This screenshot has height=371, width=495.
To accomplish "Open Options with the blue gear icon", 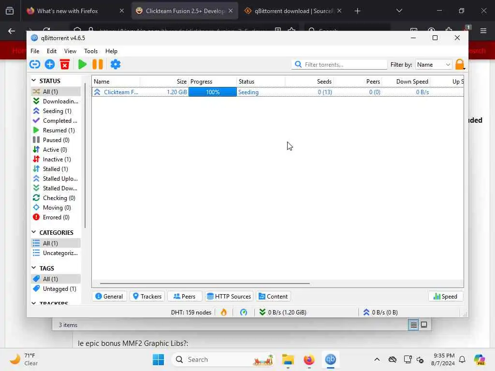I will tap(116, 64).
